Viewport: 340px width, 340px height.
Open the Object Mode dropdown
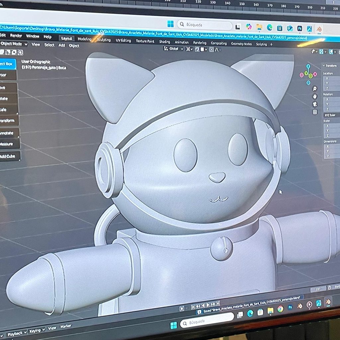(x=13, y=44)
